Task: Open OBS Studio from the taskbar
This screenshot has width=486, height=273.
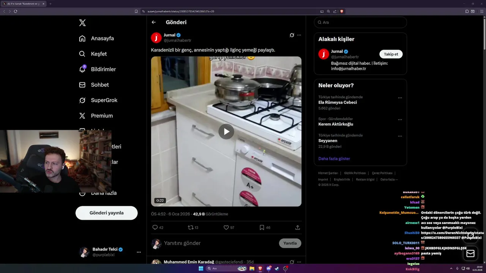Action: (286, 268)
